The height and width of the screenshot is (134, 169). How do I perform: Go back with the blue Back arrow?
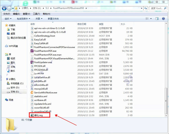tap(4, 8)
